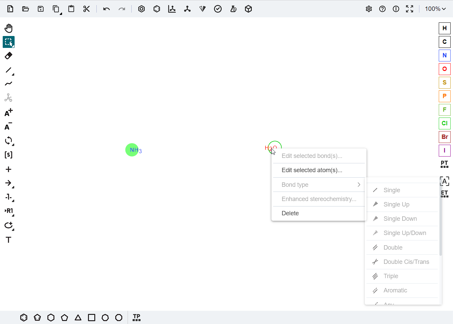This screenshot has height=324, width=453.
Task: Select the S-Group tool
Action: tap(8, 155)
